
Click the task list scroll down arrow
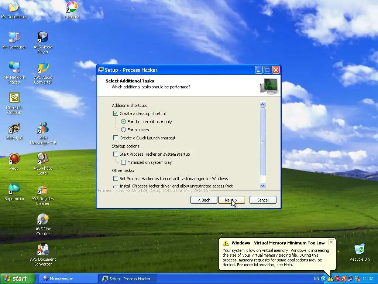[x=263, y=186]
